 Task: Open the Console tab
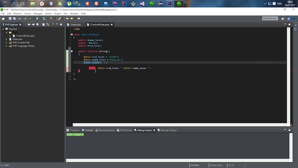(x=87, y=130)
